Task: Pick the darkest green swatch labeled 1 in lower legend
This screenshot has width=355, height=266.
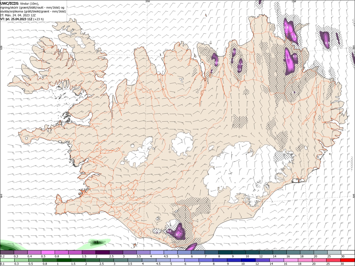Action: coord(64,260)
